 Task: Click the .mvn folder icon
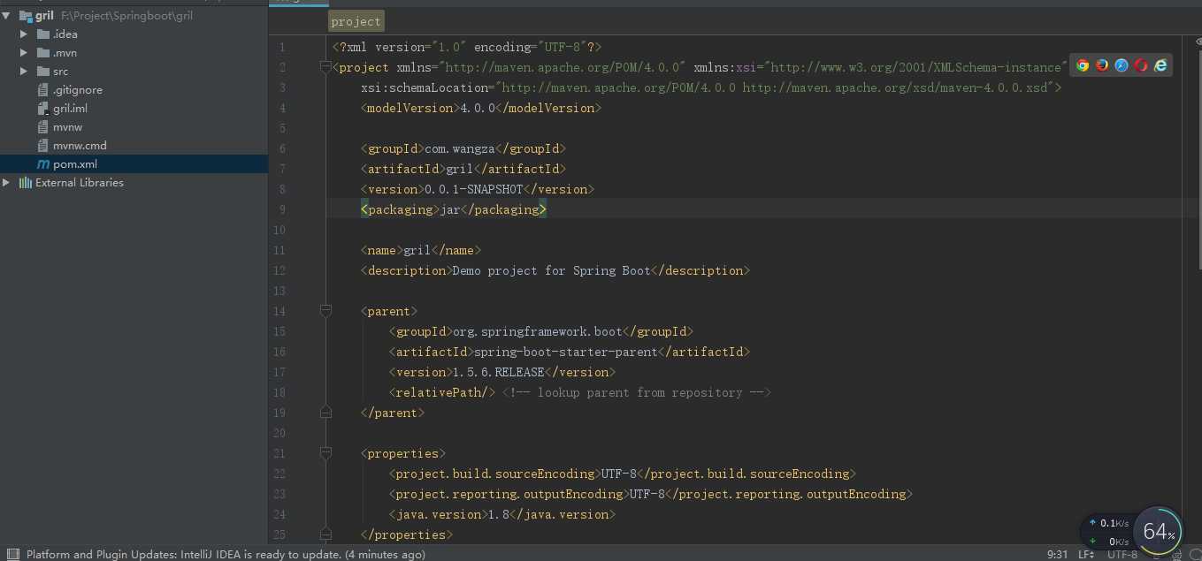coord(43,53)
